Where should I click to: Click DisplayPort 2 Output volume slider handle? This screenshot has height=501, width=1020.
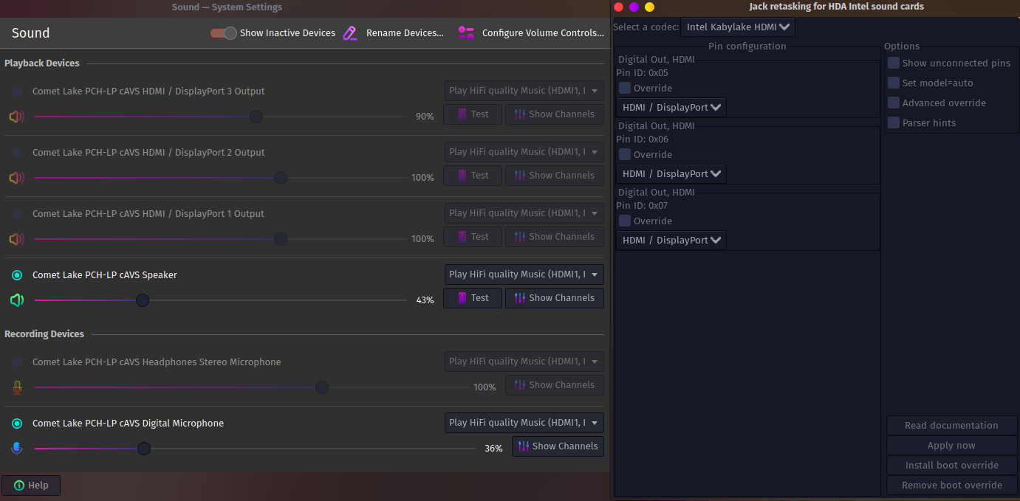click(280, 178)
